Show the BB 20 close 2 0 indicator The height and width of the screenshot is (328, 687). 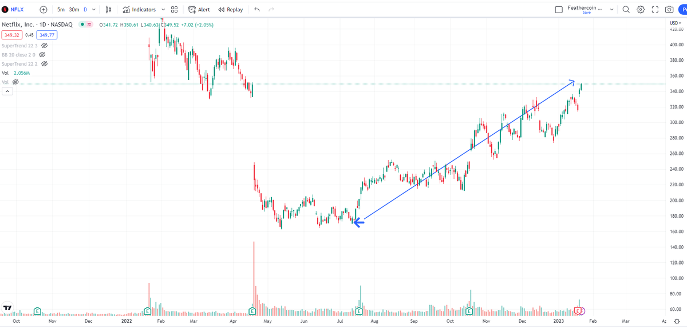click(42, 54)
